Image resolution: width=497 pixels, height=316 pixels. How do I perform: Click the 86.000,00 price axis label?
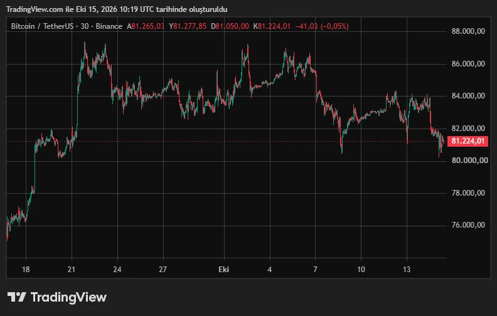(468, 64)
